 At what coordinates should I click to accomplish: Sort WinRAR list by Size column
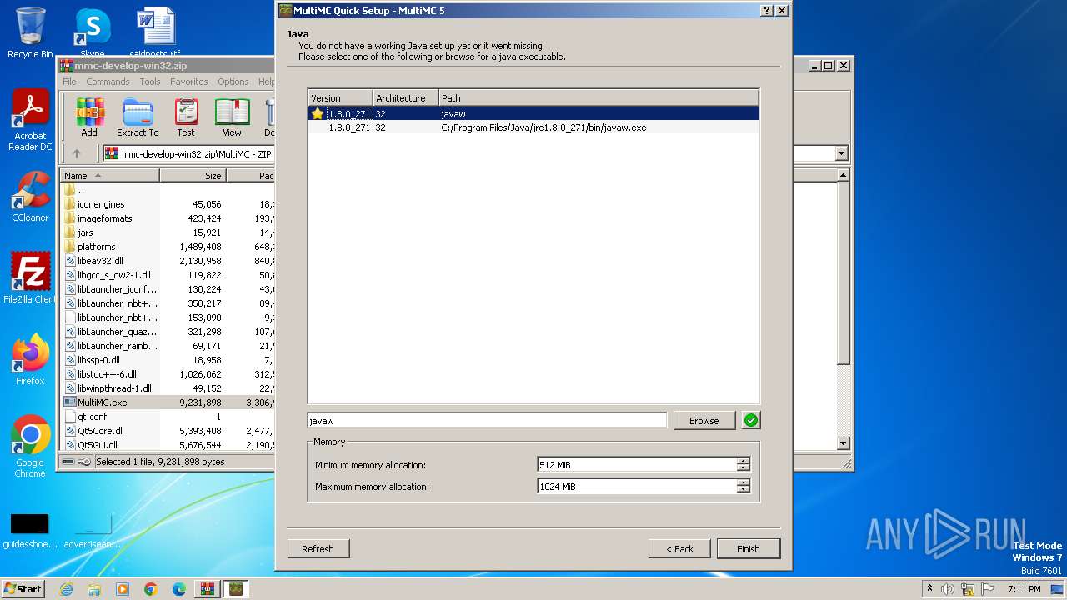[x=193, y=176]
